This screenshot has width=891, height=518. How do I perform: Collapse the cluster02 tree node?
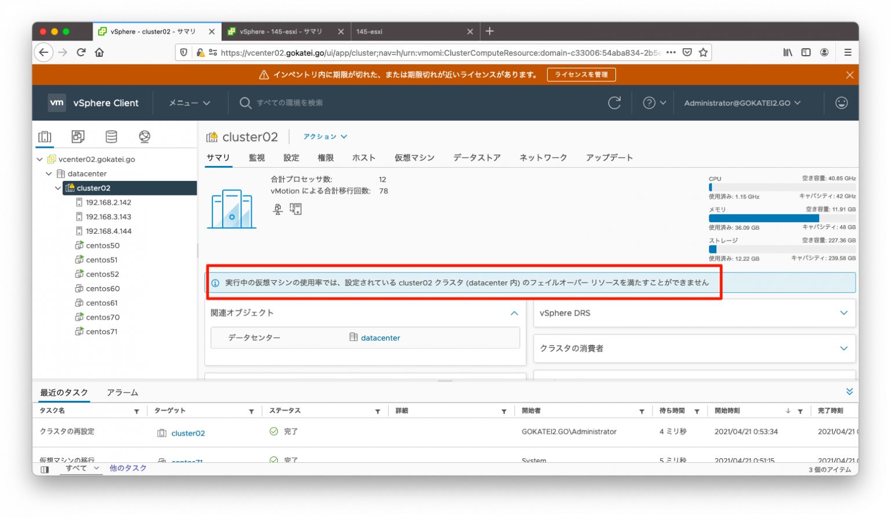[x=58, y=188]
